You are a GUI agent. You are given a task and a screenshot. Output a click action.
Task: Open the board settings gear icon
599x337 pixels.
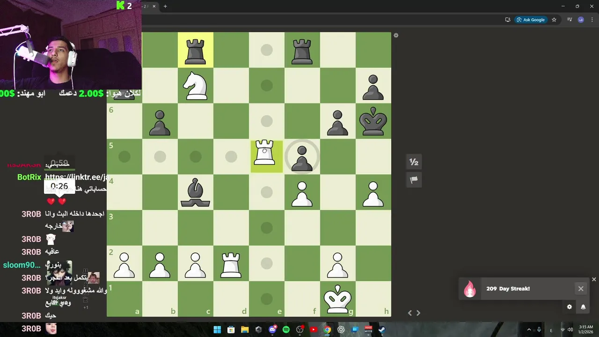pyautogui.click(x=396, y=36)
